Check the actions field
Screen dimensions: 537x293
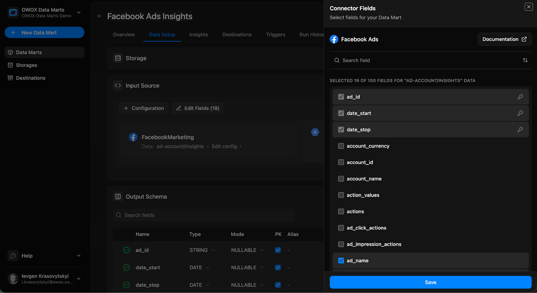[341, 212]
